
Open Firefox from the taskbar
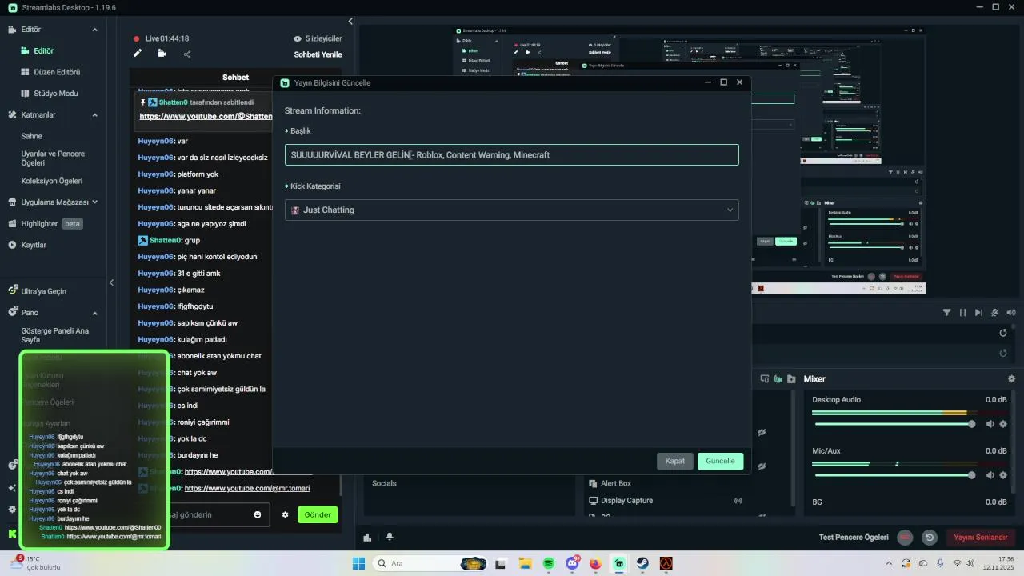point(595,563)
